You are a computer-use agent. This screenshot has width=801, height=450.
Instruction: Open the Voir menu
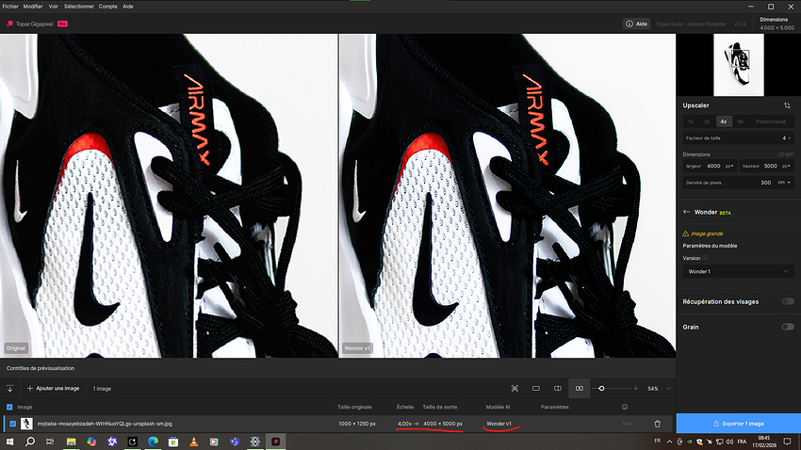point(53,7)
